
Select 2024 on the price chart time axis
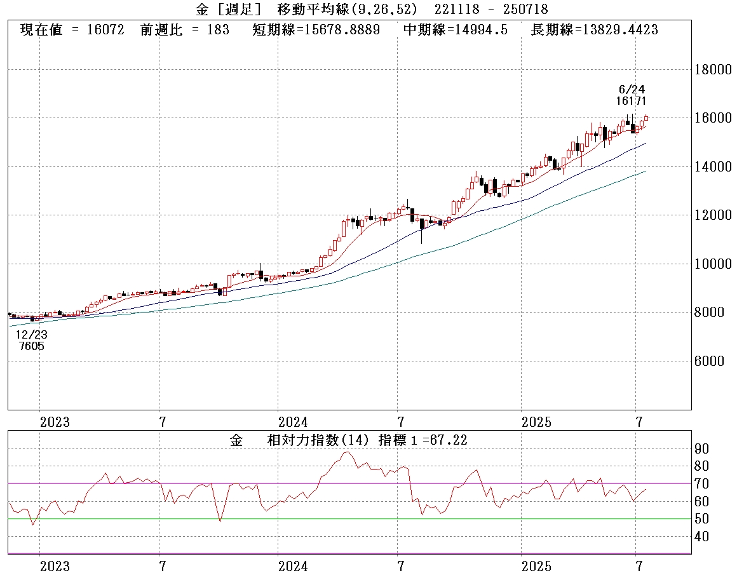(293, 422)
